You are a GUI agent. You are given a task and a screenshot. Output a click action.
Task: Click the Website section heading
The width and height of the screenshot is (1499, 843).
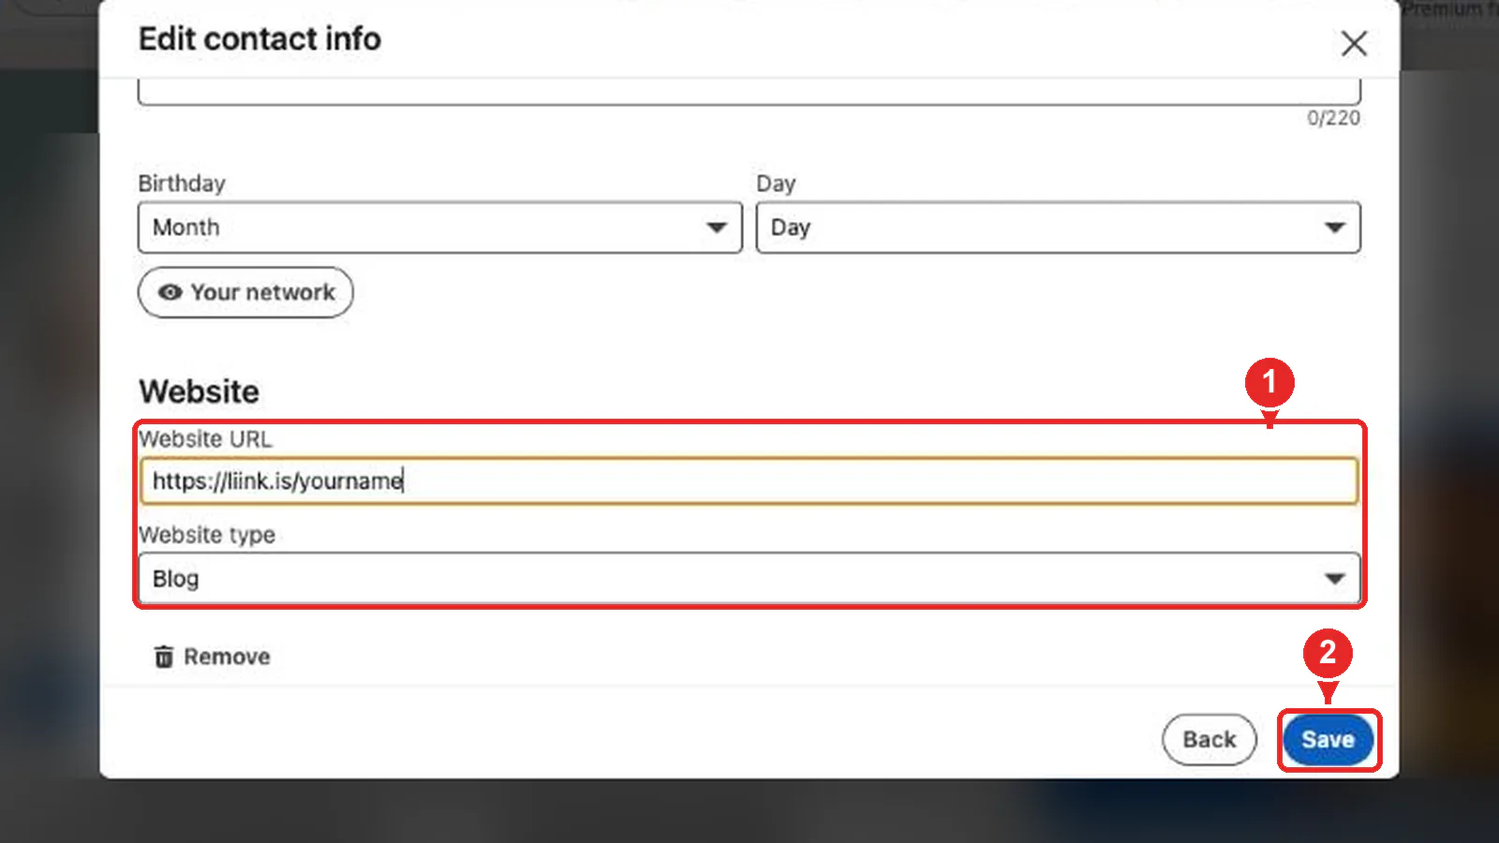(x=200, y=392)
